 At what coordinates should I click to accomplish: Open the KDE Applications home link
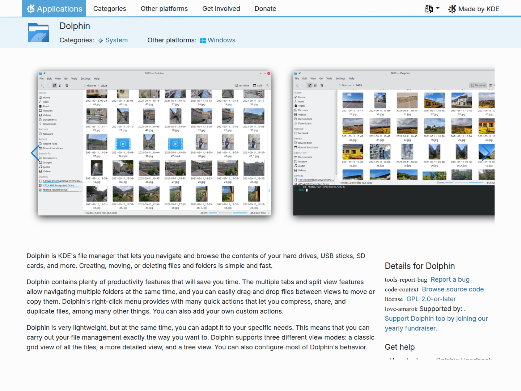click(x=54, y=8)
